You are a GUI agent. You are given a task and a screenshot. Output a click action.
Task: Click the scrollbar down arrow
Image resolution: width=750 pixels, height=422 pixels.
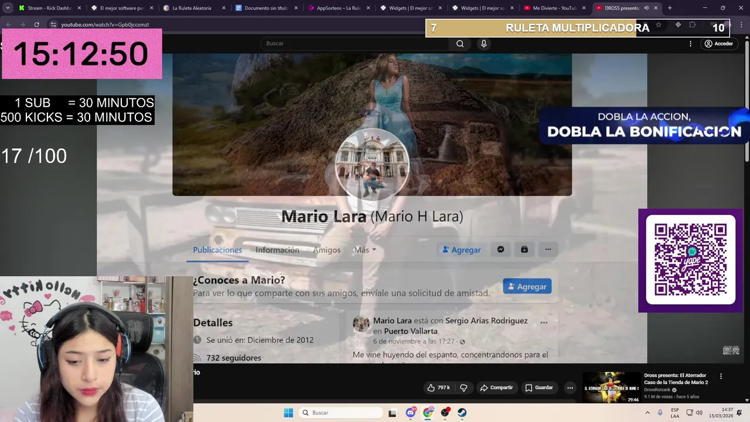click(x=746, y=400)
